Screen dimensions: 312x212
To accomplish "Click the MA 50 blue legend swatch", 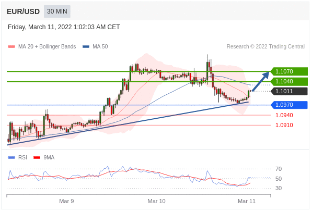I will coord(86,47).
